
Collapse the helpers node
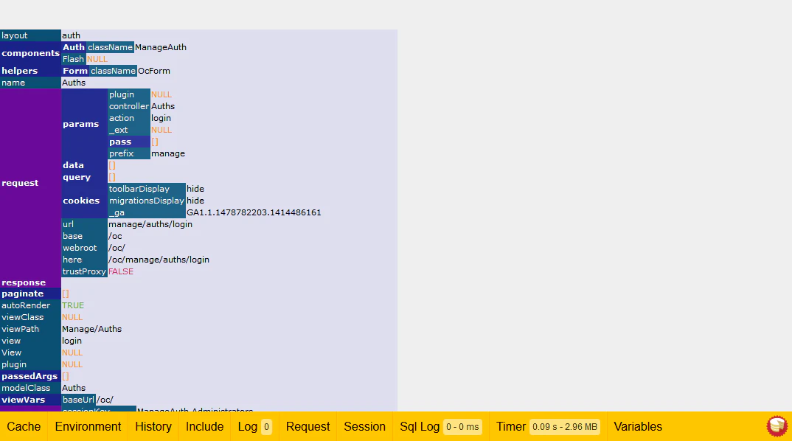pyautogui.click(x=30, y=71)
